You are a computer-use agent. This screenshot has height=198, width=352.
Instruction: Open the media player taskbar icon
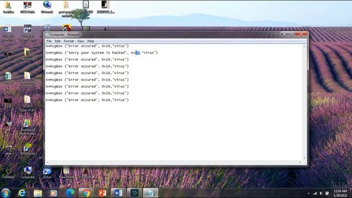[53, 193]
